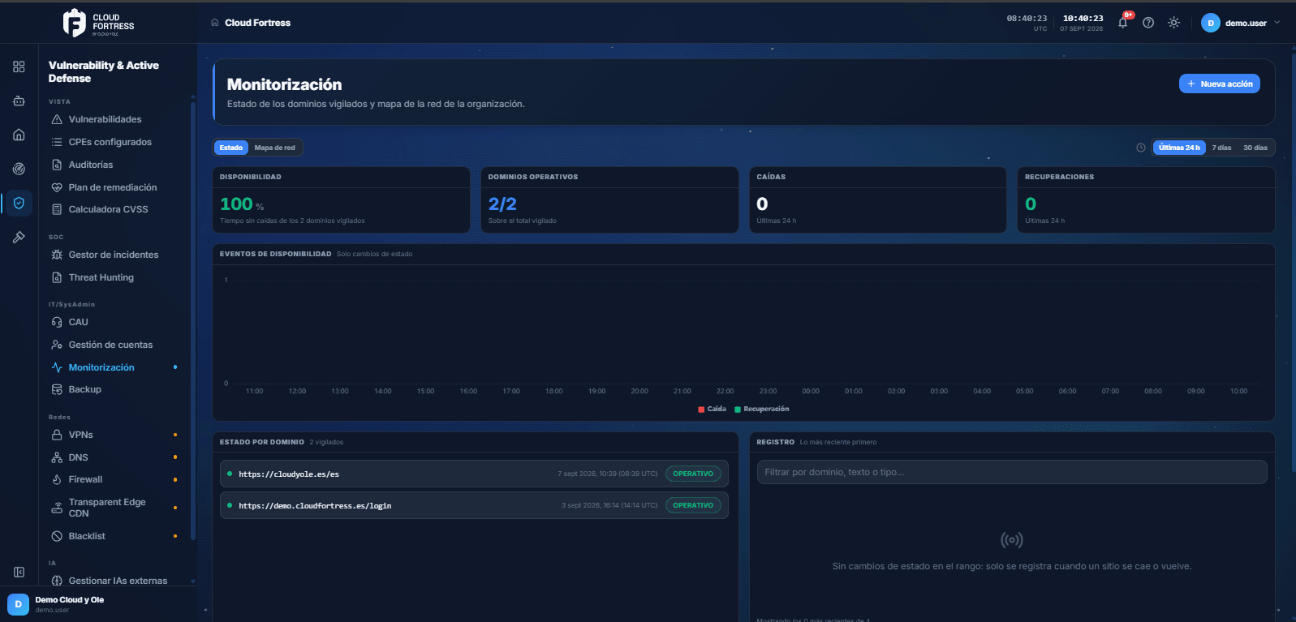1296x622 pixels.
Task: Select the 30 días time range
Action: [x=1255, y=148]
